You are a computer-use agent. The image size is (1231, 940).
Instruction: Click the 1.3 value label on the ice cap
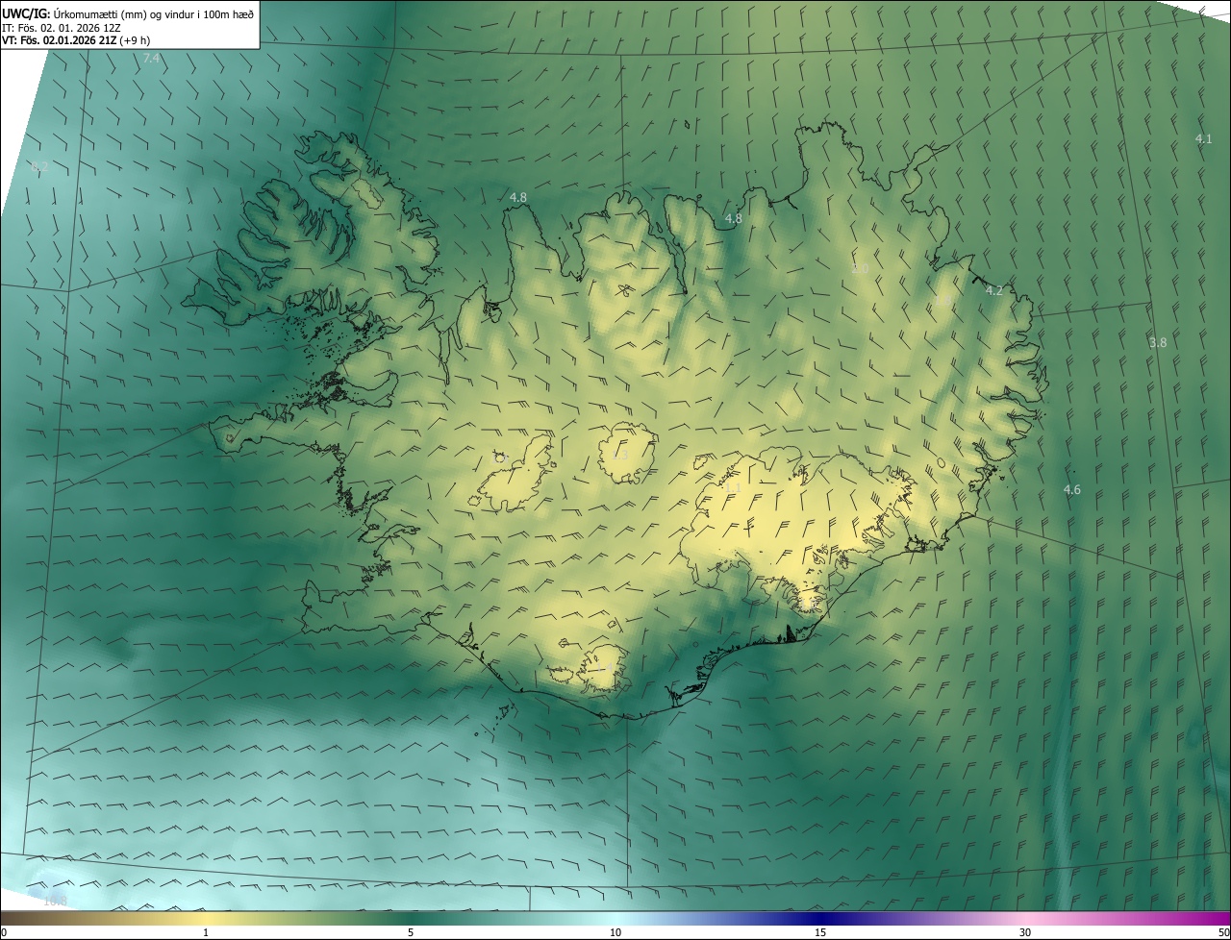[619, 456]
